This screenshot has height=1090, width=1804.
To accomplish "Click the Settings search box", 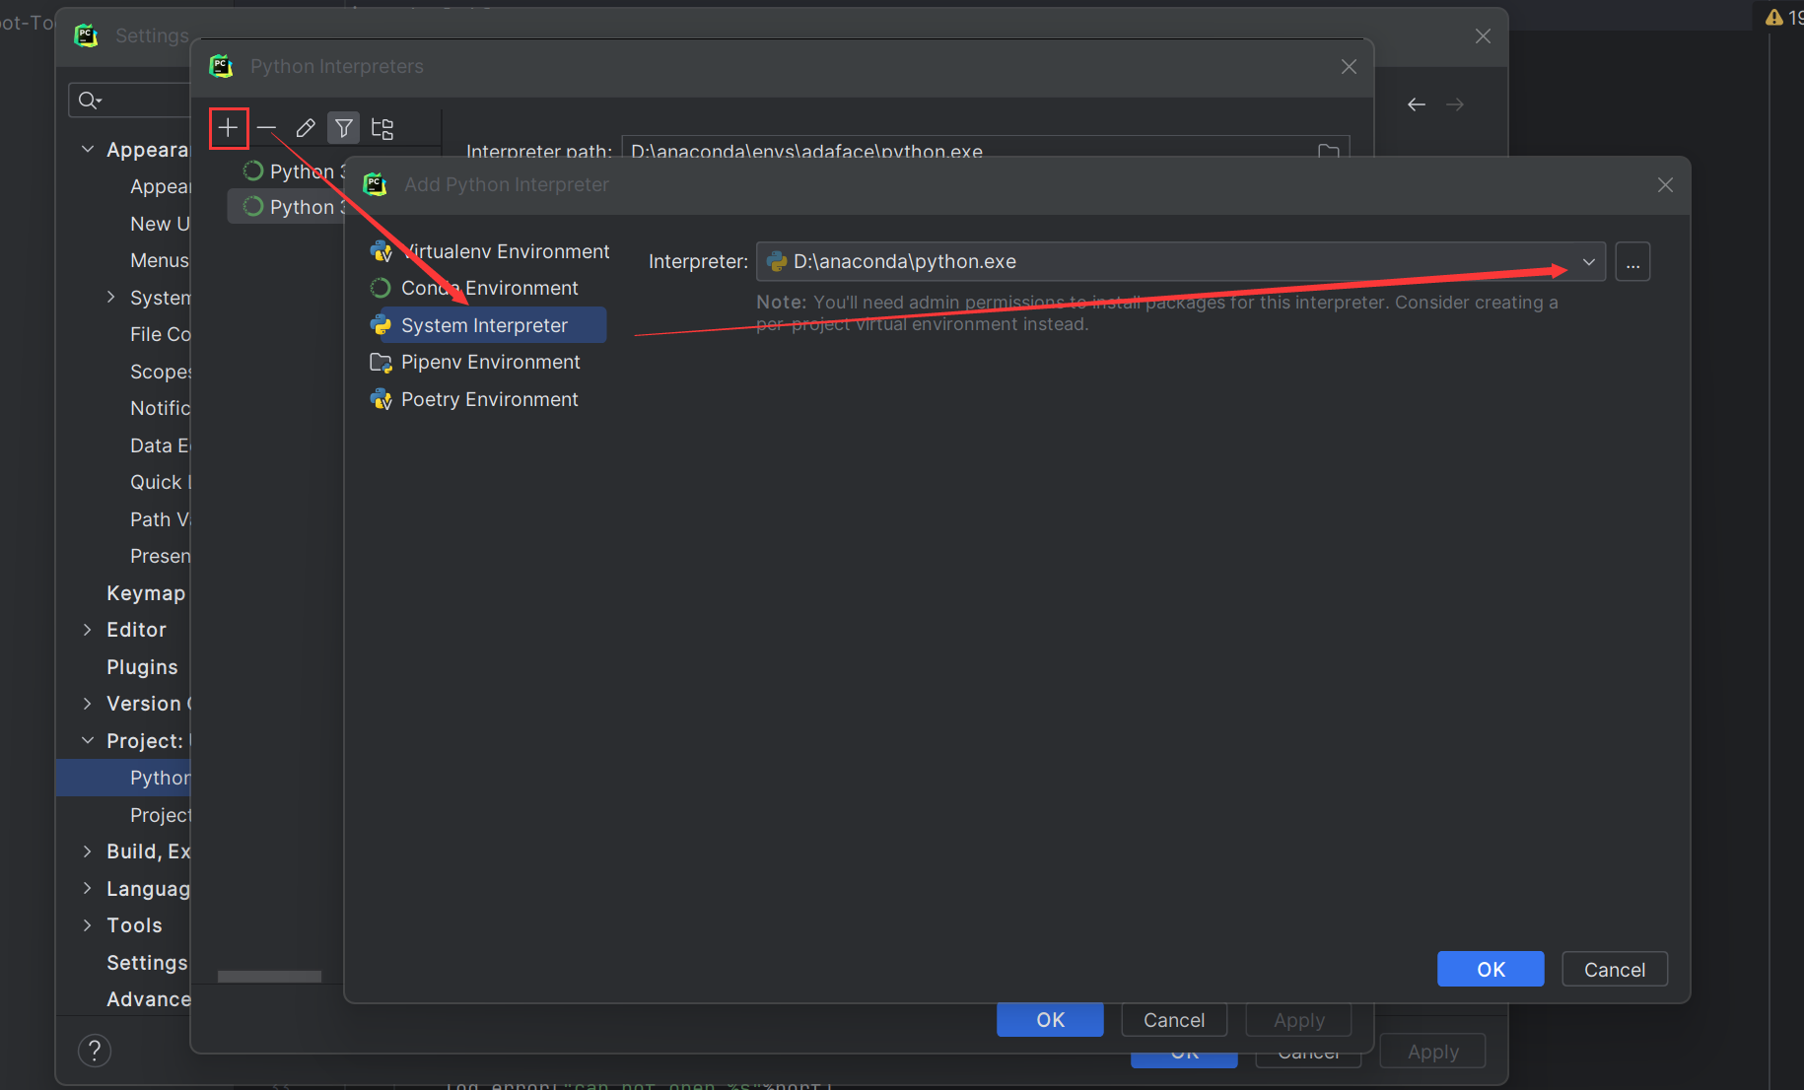I will click(x=129, y=100).
